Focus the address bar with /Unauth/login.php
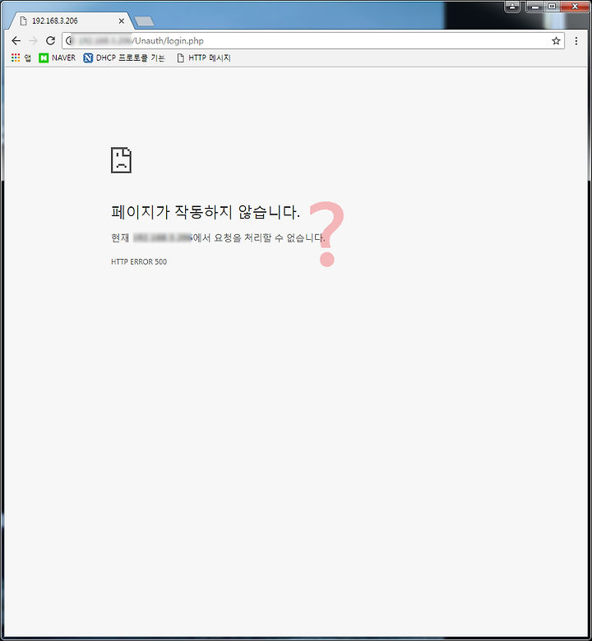 313,41
